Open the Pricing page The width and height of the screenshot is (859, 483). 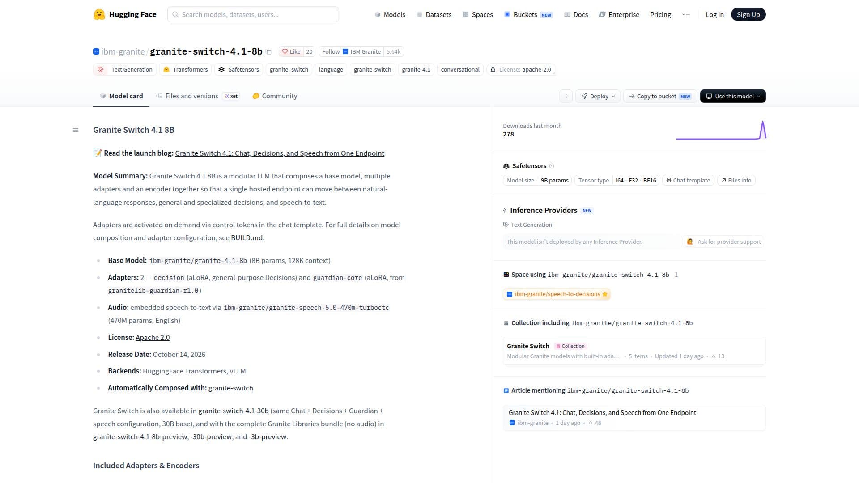660,14
